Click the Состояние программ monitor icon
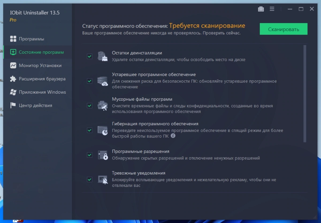 [x=13, y=52]
